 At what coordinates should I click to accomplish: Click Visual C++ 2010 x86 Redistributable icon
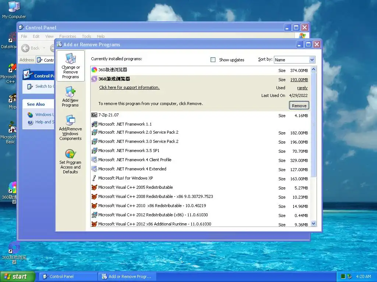click(x=94, y=206)
